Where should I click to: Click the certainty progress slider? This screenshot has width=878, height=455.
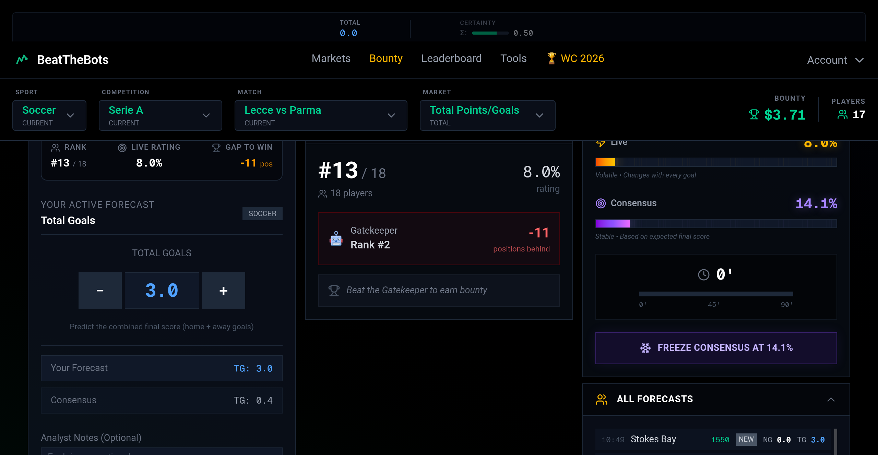tap(490, 33)
